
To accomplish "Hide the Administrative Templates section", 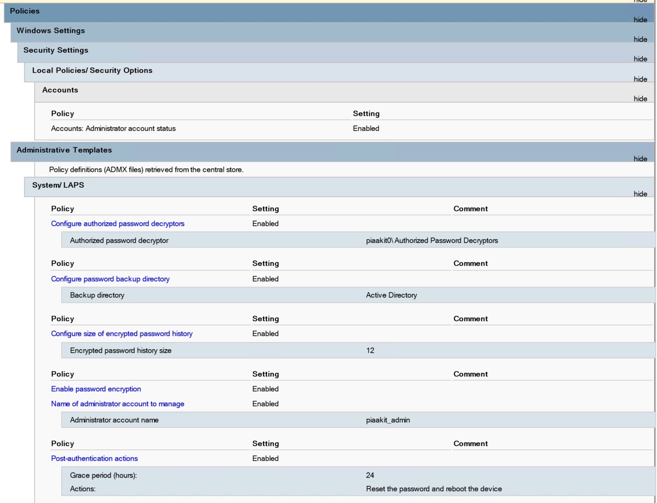I will (x=640, y=159).
